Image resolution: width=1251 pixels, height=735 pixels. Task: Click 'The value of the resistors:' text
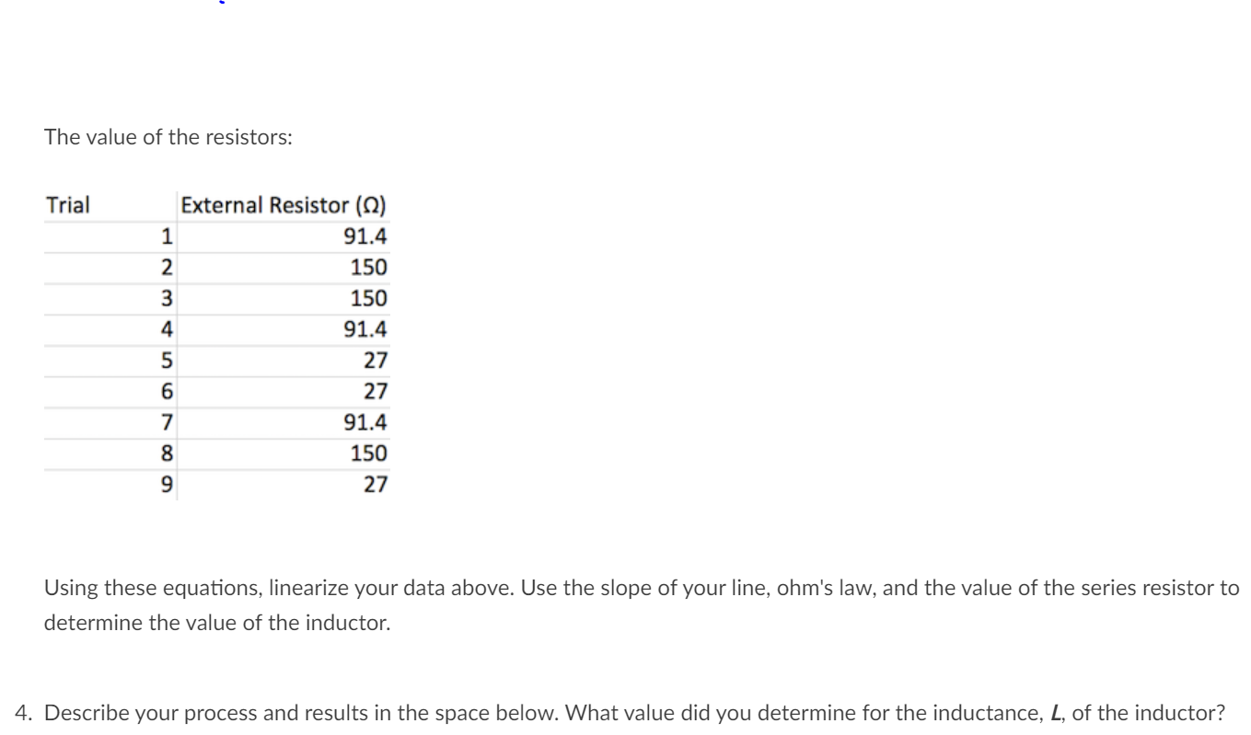(169, 138)
